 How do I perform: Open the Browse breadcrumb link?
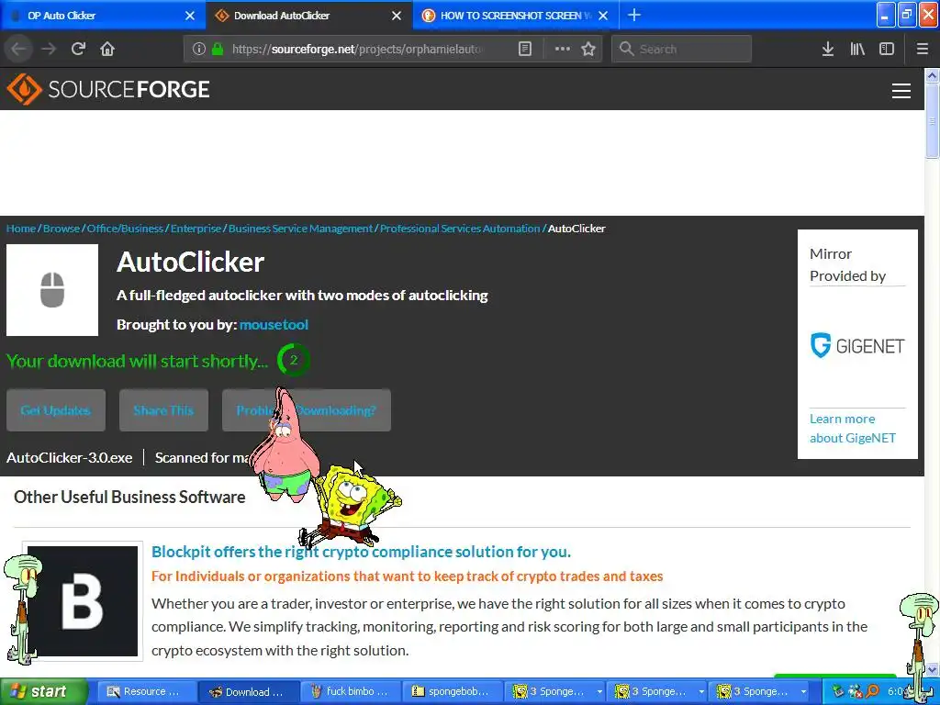point(62,229)
